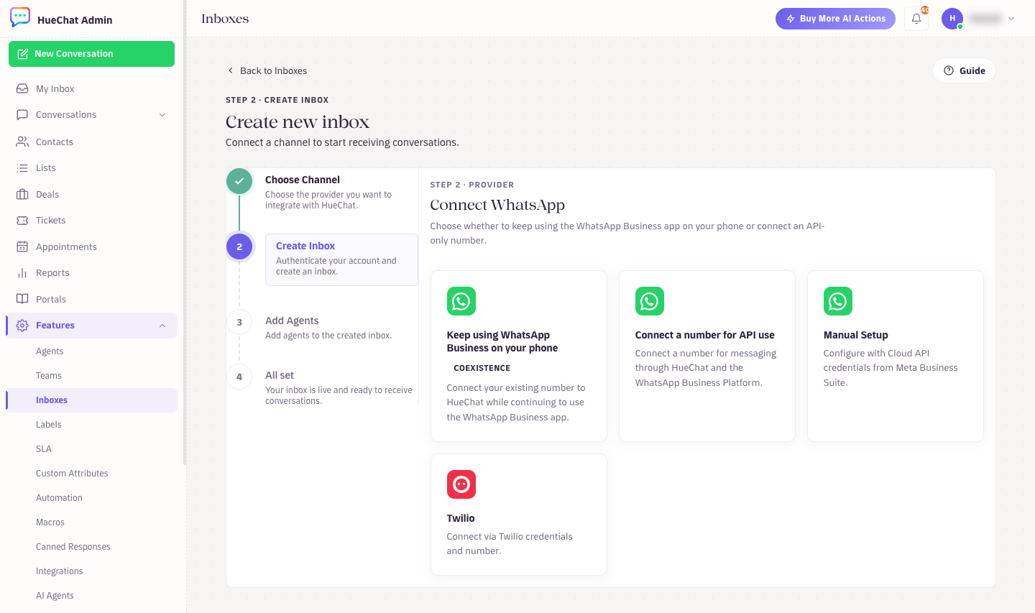Click the Conversations chat bubble icon
Viewport: 1035px width, 613px height.
click(x=22, y=114)
